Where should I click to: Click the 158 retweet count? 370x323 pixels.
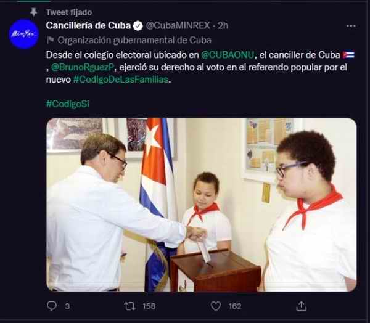pyautogui.click(x=149, y=306)
